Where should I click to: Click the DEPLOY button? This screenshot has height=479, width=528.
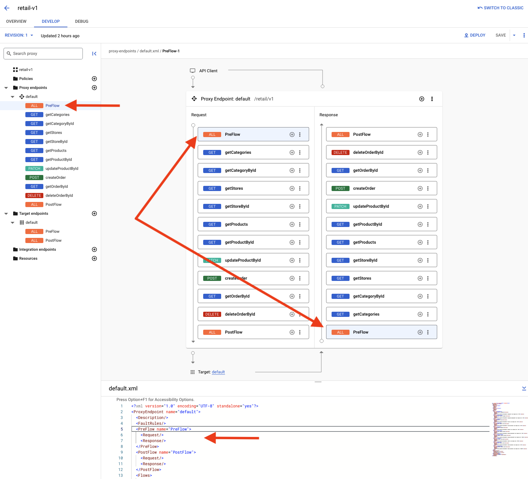pos(475,35)
